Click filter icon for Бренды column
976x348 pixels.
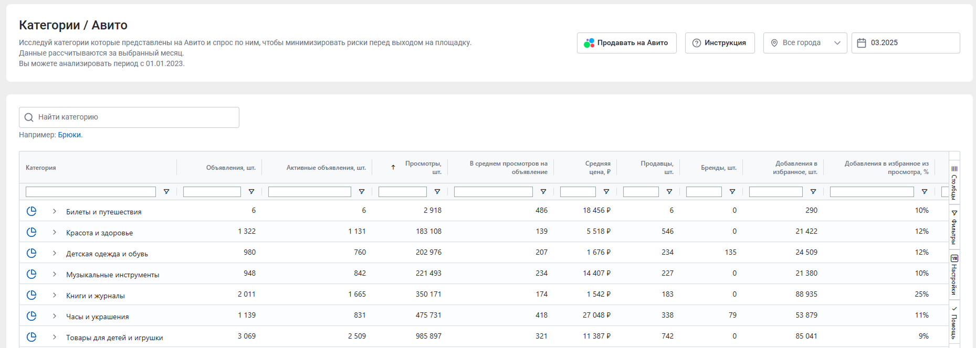pos(732,192)
